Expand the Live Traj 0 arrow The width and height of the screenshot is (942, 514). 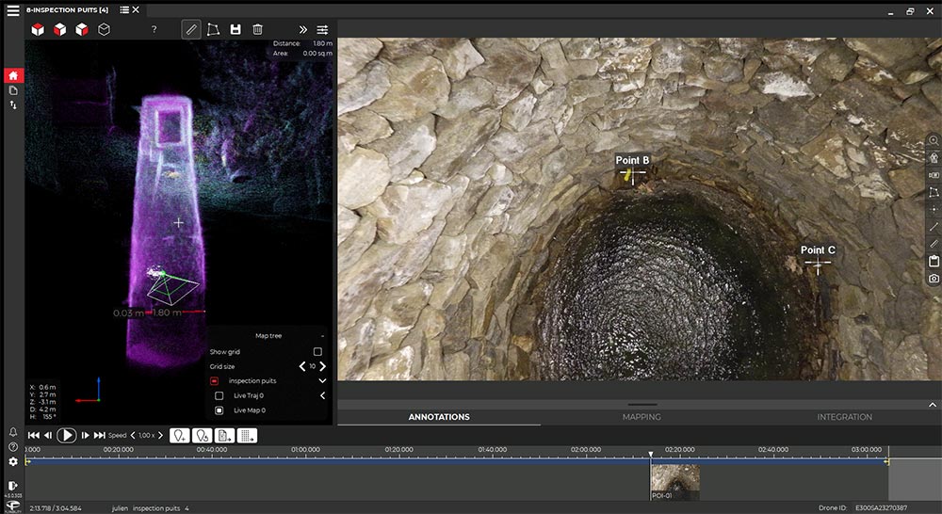322,395
